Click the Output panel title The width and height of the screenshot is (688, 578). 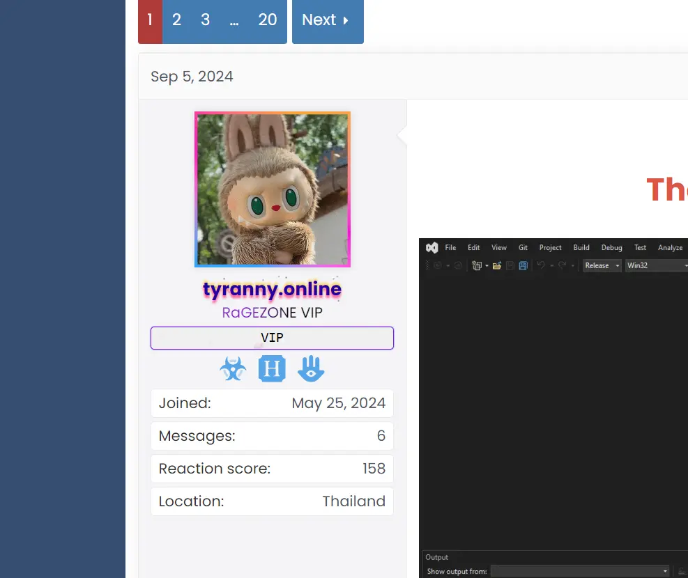pos(436,557)
